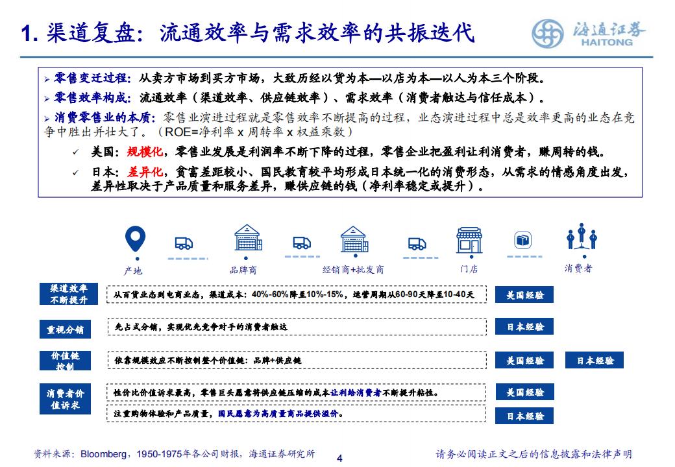The width and height of the screenshot is (675, 467).
Task: Select the disclaimer 请务必阅读正文之后的信息披露和法律声明
Action: [534, 454]
